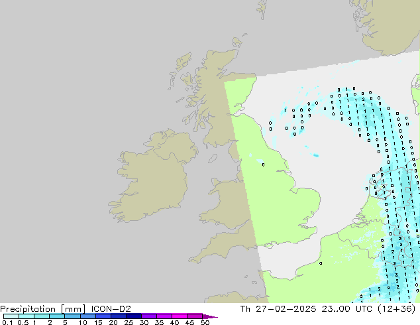Select the 40–45 mm magenta legend swatch
420x325 pixels.
point(180,316)
